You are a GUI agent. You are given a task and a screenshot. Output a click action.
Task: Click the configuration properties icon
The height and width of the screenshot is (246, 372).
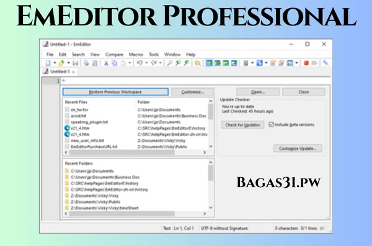pyautogui.click(x=246, y=63)
